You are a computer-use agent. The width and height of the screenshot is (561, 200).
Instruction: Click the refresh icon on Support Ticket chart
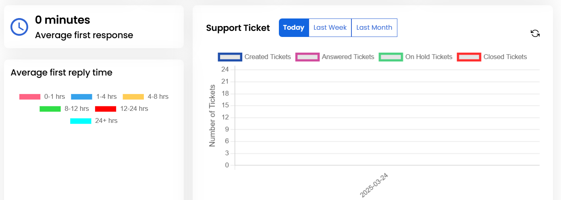535,33
